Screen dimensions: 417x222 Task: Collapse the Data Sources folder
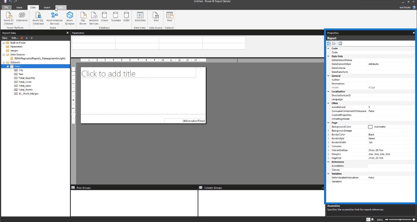[4, 54]
